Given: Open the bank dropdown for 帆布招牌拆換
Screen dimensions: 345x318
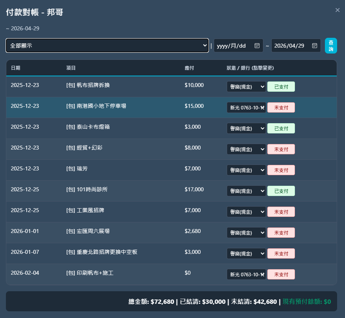Looking at the screenshot, I should click(x=246, y=87).
